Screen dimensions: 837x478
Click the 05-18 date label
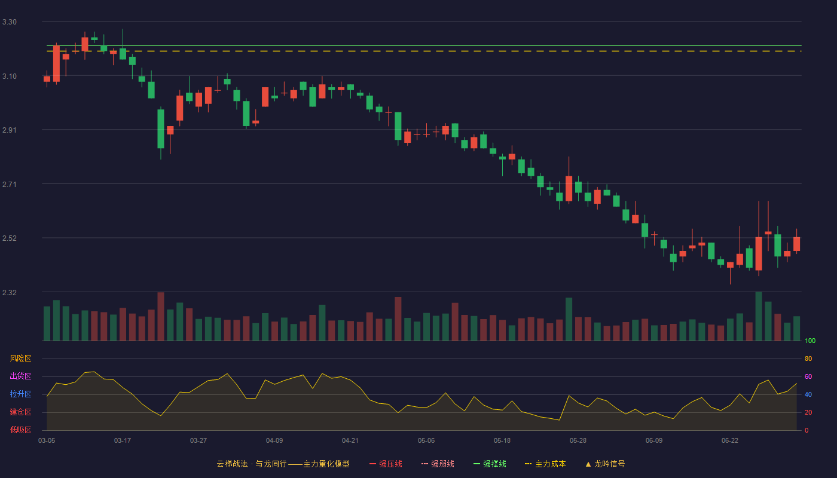point(502,440)
